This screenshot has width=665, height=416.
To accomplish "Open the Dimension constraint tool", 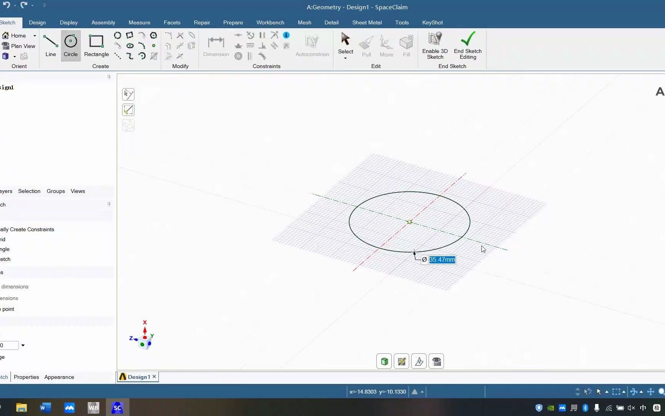I will pos(216,46).
